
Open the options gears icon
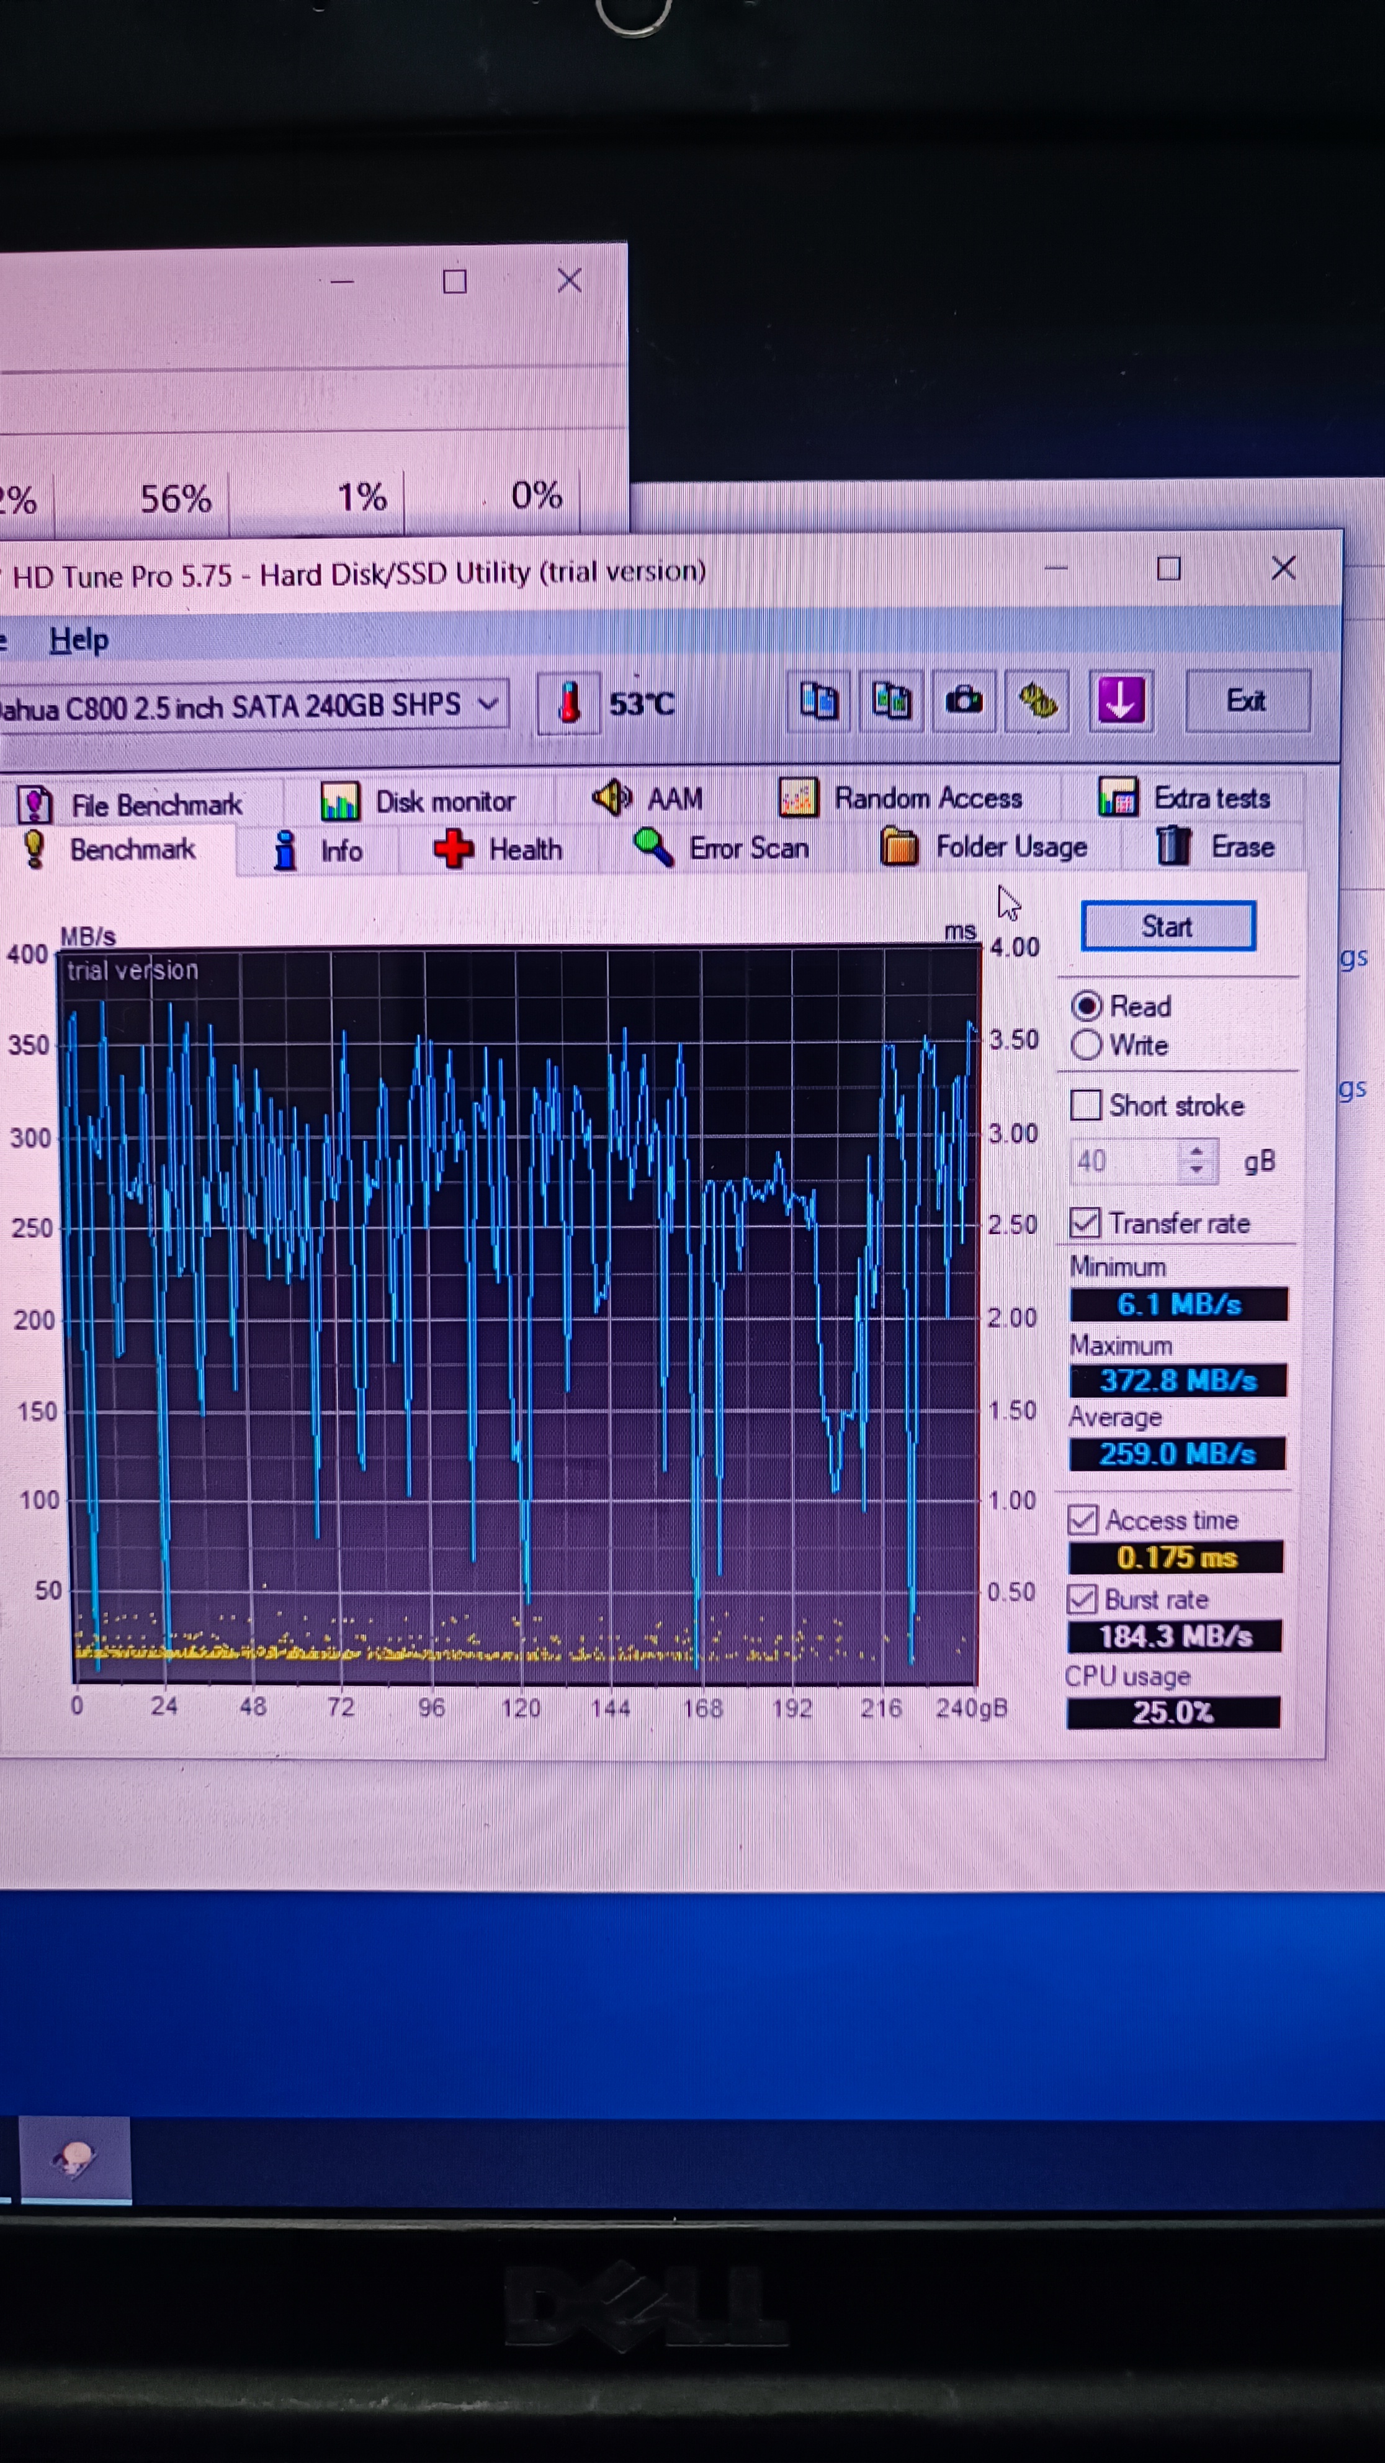1037,701
